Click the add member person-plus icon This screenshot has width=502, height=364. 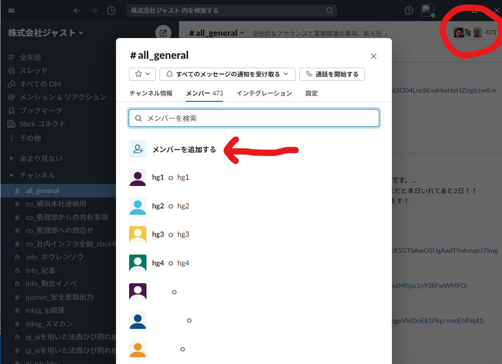click(138, 149)
